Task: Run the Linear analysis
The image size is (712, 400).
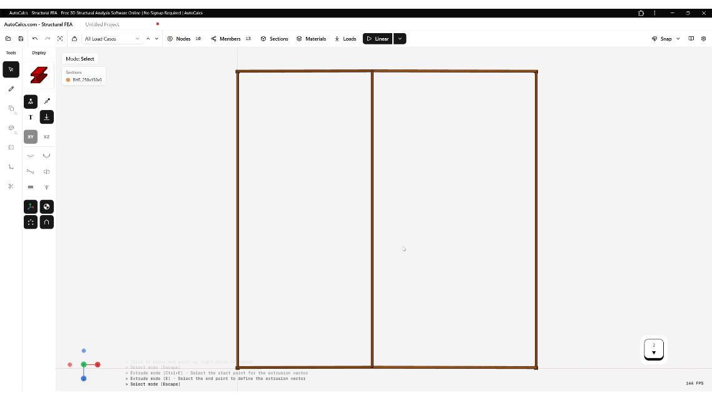Action: tap(377, 39)
